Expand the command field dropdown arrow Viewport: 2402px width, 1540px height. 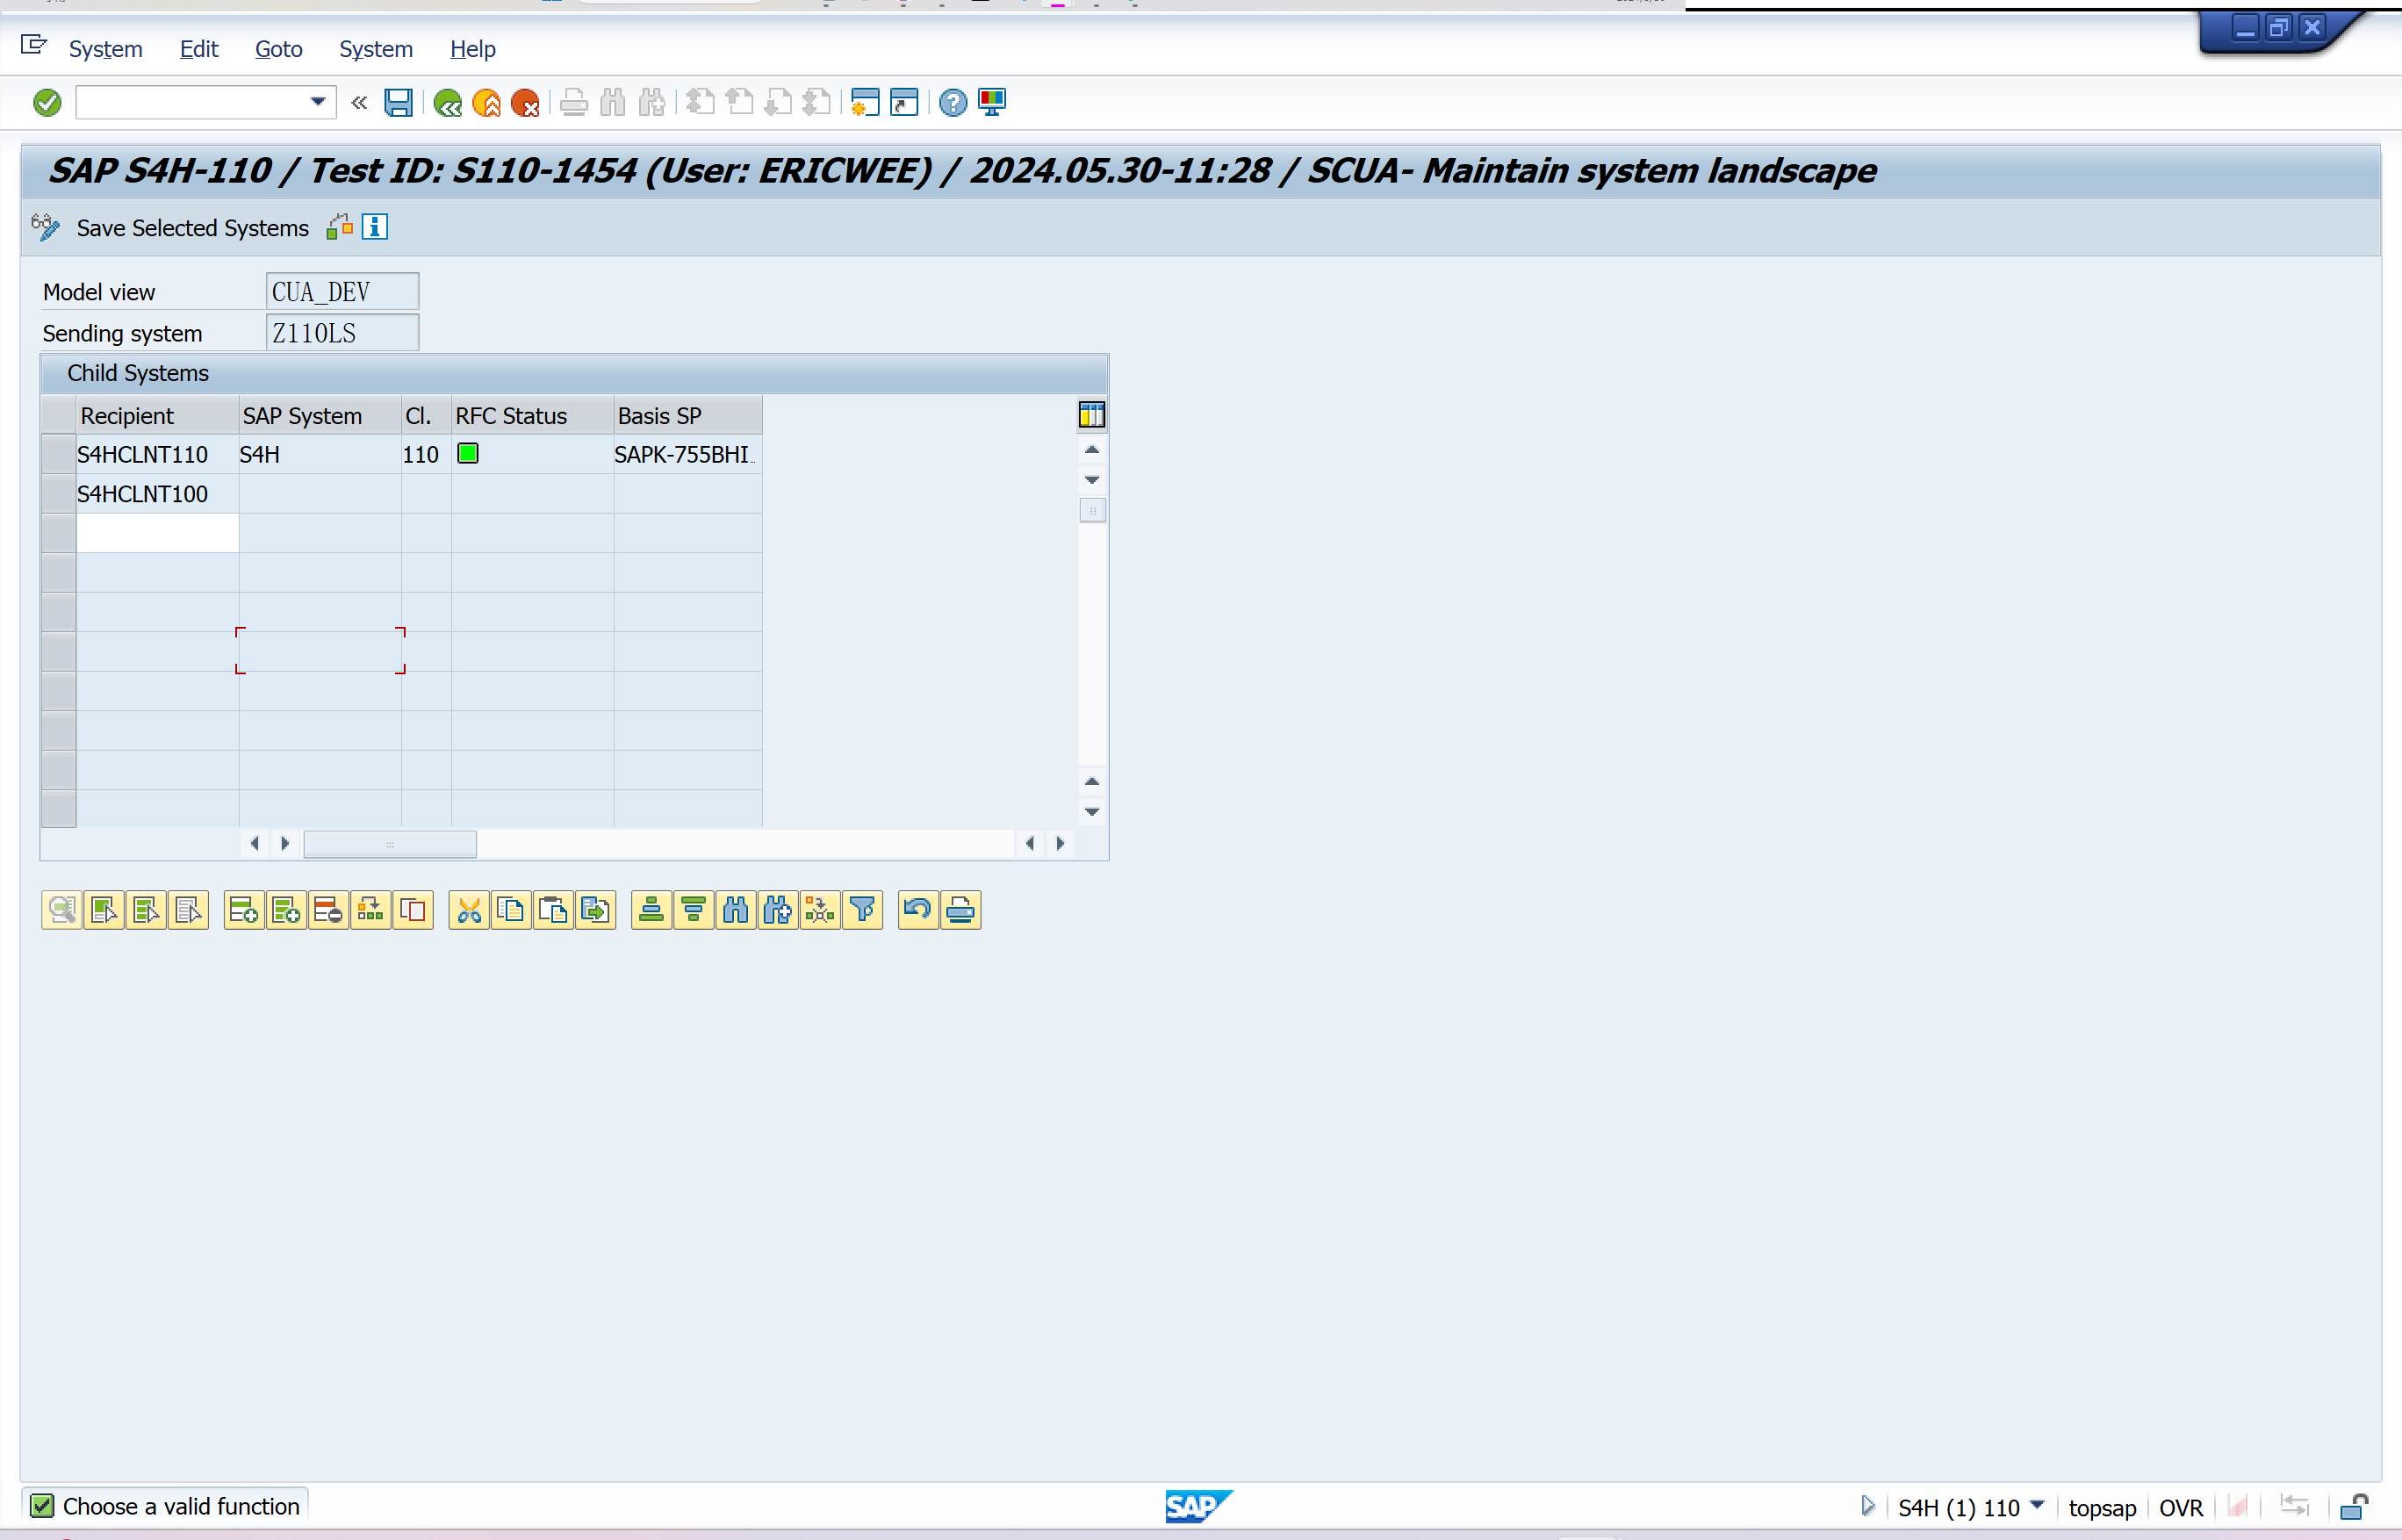tap(318, 102)
